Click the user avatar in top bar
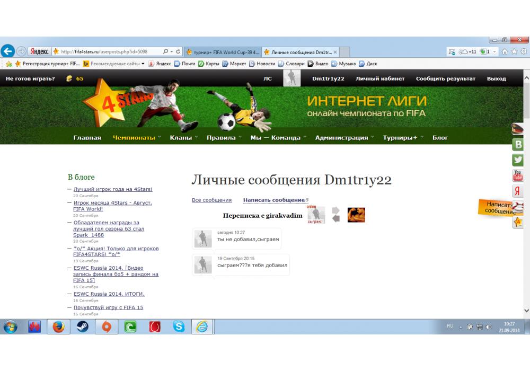The height and width of the screenshot is (371, 530). 291,78
